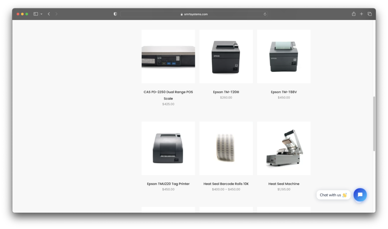Click the smrtsystems.com address bar

click(x=194, y=14)
